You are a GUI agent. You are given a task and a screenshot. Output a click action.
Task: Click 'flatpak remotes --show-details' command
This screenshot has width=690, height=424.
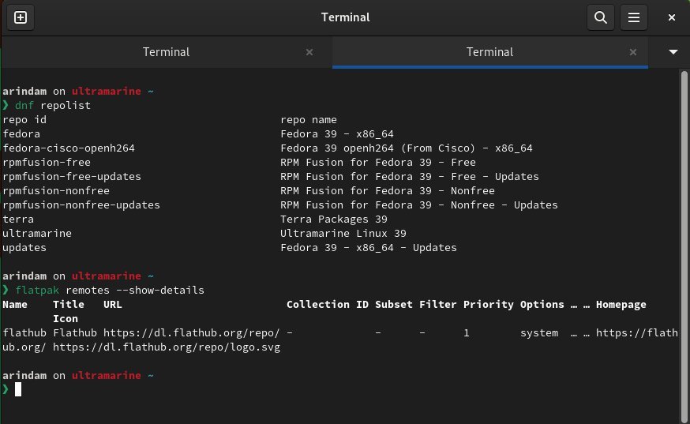point(110,290)
